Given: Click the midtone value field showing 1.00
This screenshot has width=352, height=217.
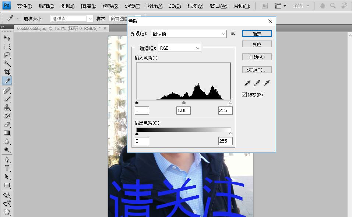Looking at the screenshot, I should click(x=183, y=110).
